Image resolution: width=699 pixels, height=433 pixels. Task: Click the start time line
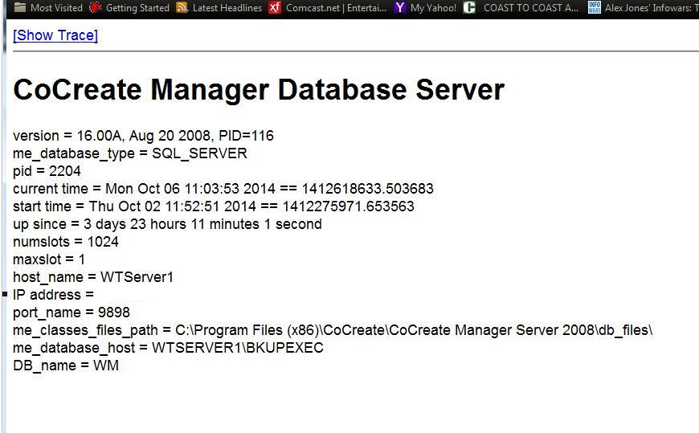click(x=214, y=206)
